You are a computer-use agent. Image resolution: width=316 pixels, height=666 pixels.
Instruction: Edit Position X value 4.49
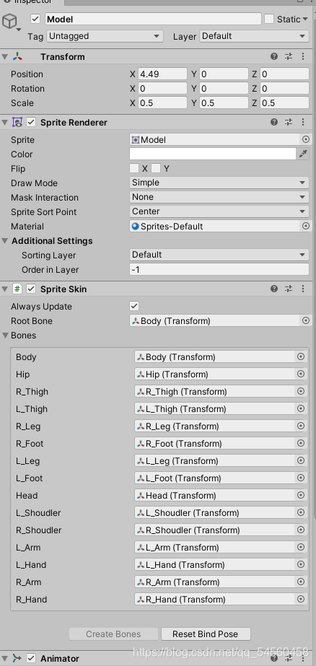(162, 74)
